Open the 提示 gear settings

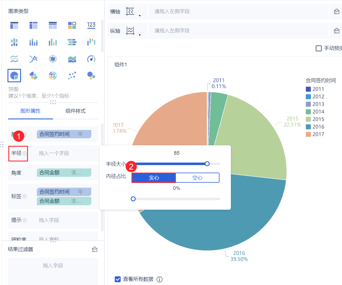coord(25,220)
